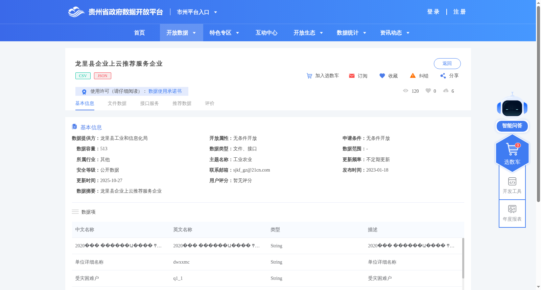Click the 数据项 list icon
This screenshot has height=290, width=541.
(75, 212)
